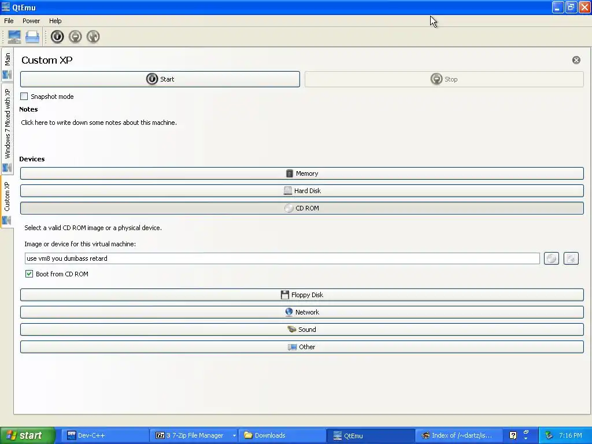The image size is (592, 444).
Task: Click the CD ROM image path field
Action: coord(282,258)
